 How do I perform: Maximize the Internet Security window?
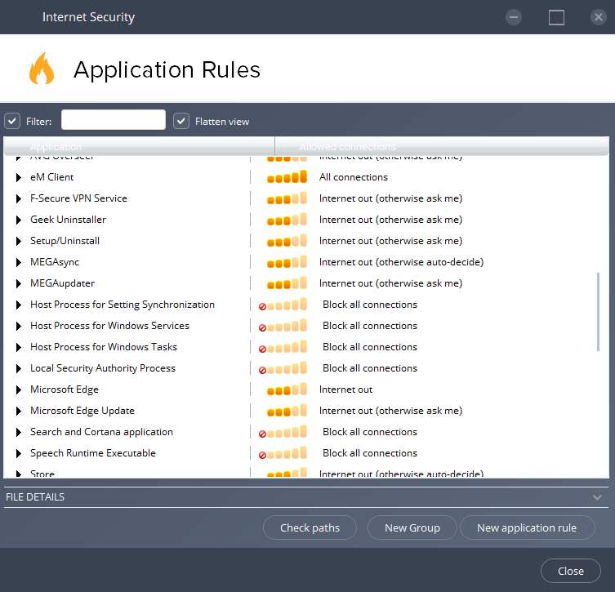556,17
